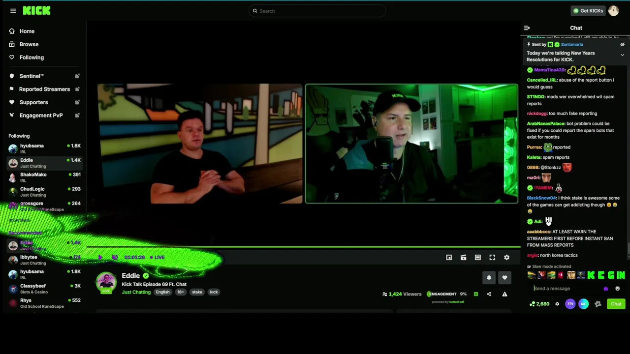Expand the pinned message chevron
The height and width of the screenshot is (354, 630).
tap(622, 55)
